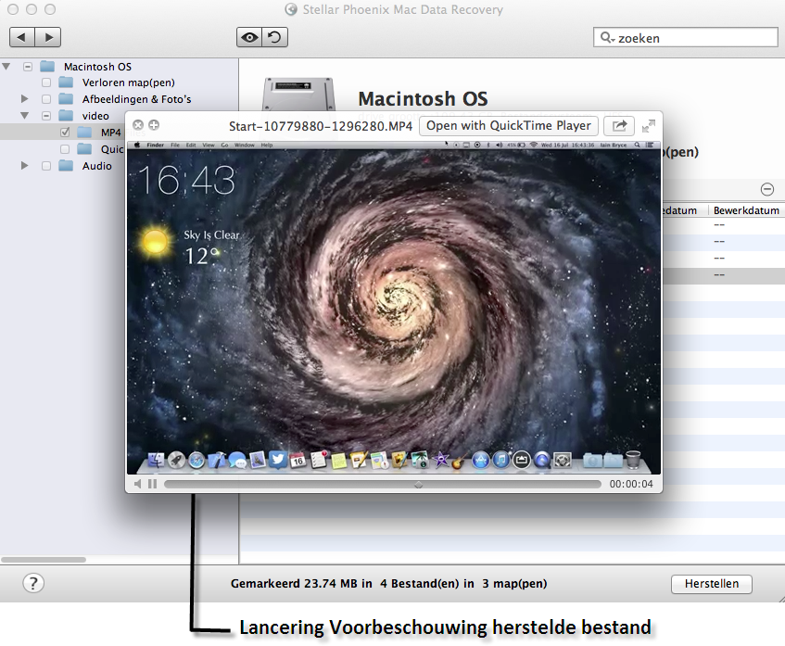Click the playback progress slider marker
Viewport: 785px width, 646px height.
419,484
